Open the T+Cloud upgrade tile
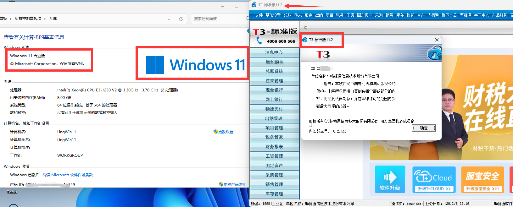Screen dimensions: 513x207 click(434, 179)
